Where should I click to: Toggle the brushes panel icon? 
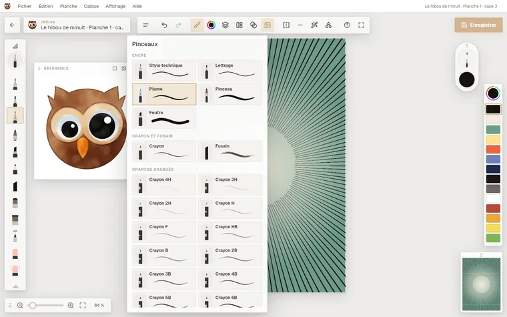click(197, 25)
